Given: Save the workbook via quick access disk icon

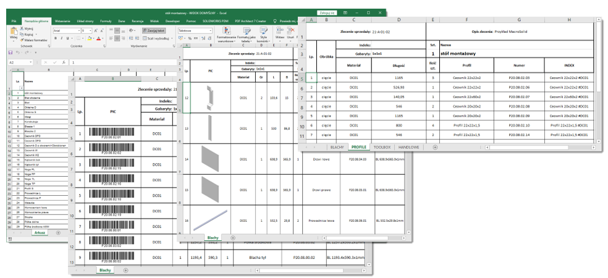Looking at the screenshot, I should [11, 53].
